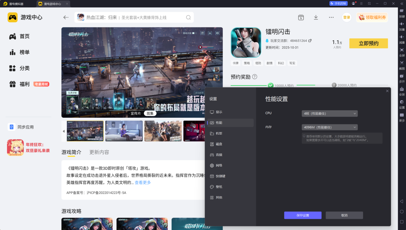The width and height of the screenshot is (406, 230).
Task: Enter fullscreen using the 全屏 icon
Action: 402,50
